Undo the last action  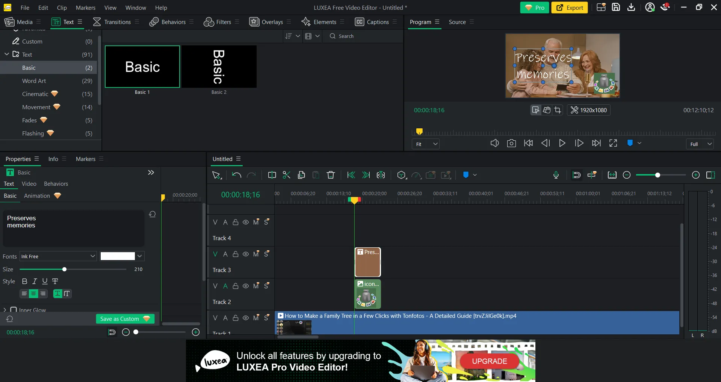click(236, 175)
